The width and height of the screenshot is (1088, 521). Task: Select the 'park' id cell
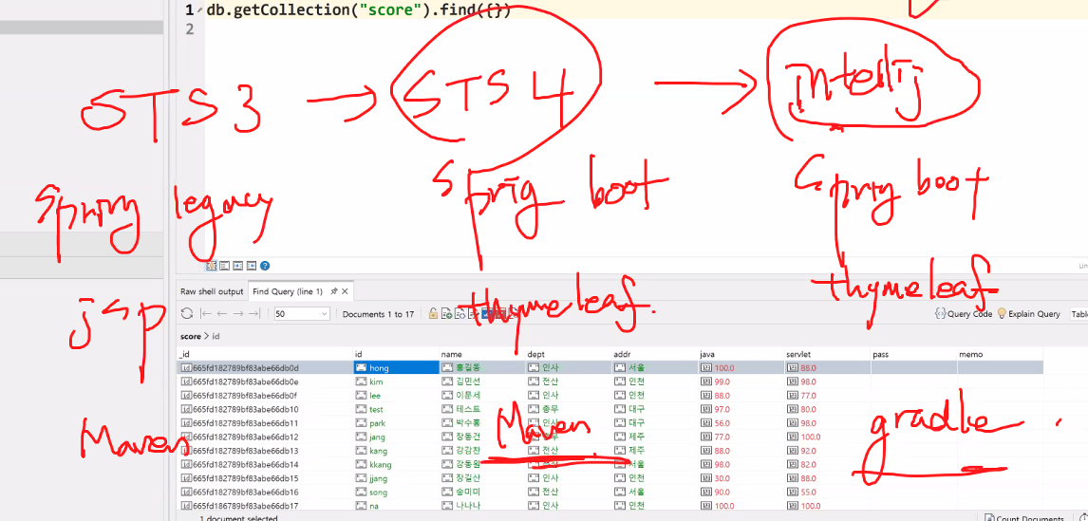pos(396,423)
